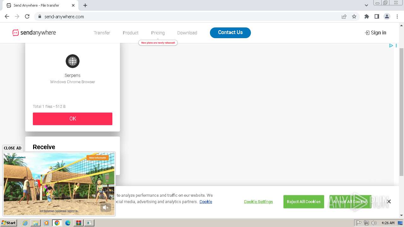Open the Cookie policy link
Image resolution: width=404 pixels, height=227 pixels.
tap(206, 202)
